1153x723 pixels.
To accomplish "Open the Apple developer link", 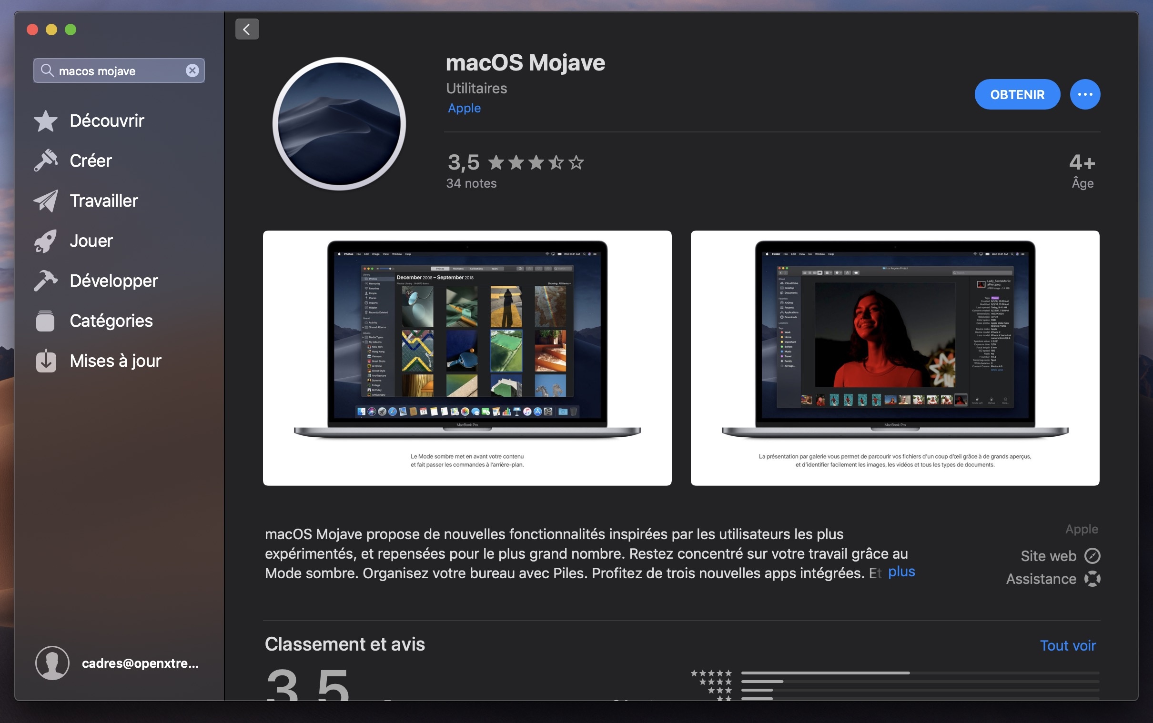I will (x=464, y=109).
